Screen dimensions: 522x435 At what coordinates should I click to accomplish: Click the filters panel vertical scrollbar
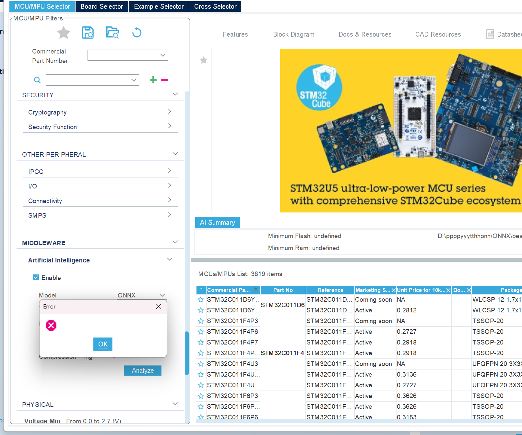187,353
